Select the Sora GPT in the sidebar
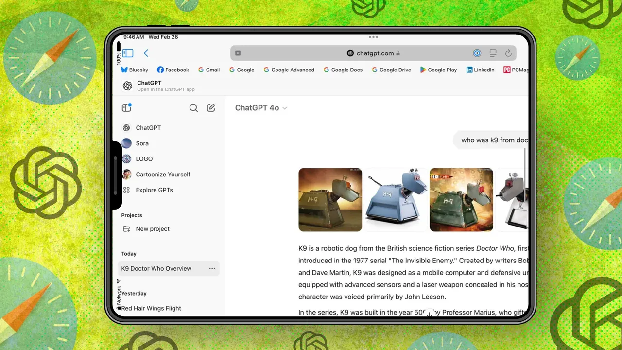 point(142,143)
